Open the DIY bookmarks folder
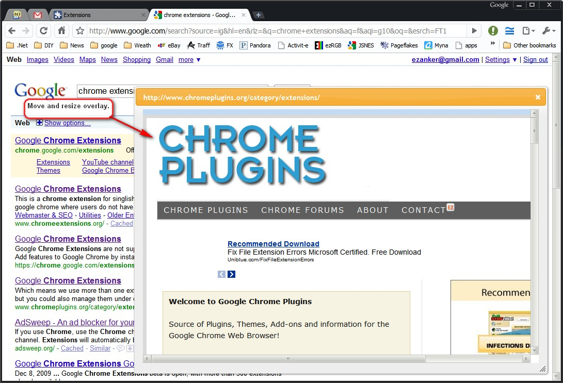 tap(44, 45)
